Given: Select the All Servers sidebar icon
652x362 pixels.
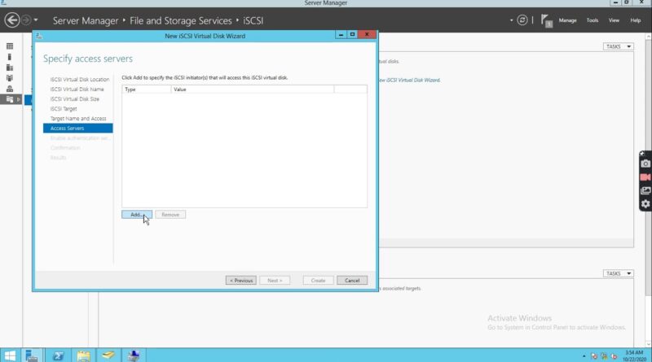Looking at the screenshot, I should tap(10, 68).
